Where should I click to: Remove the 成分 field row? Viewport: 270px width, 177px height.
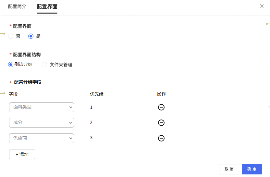point(161,123)
